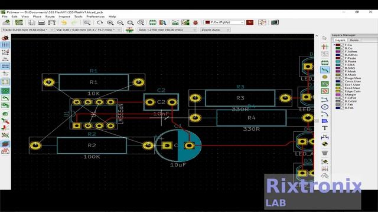Click the Find magnifier icon

click(x=87, y=22)
